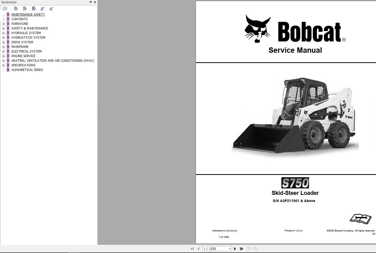This screenshot has height=253, width=376.
Task: Go to the previous page
Action: (198, 249)
